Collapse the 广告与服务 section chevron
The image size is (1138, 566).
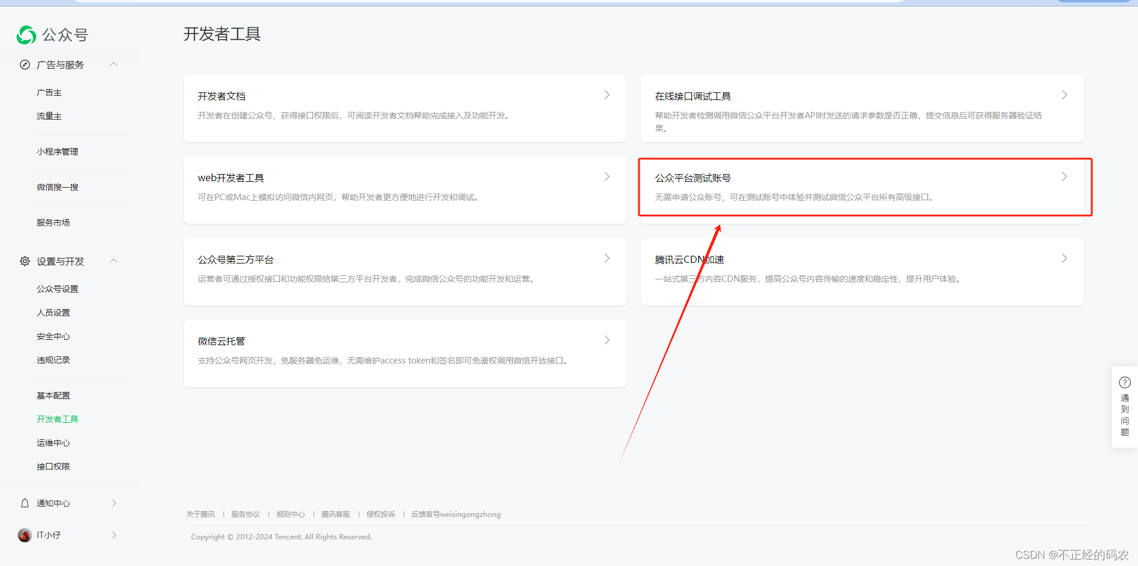click(x=114, y=65)
